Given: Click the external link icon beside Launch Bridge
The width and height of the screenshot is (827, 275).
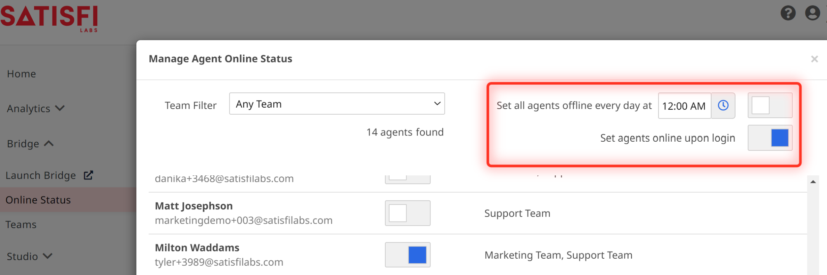Looking at the screenshot, I should click(89, 175).
